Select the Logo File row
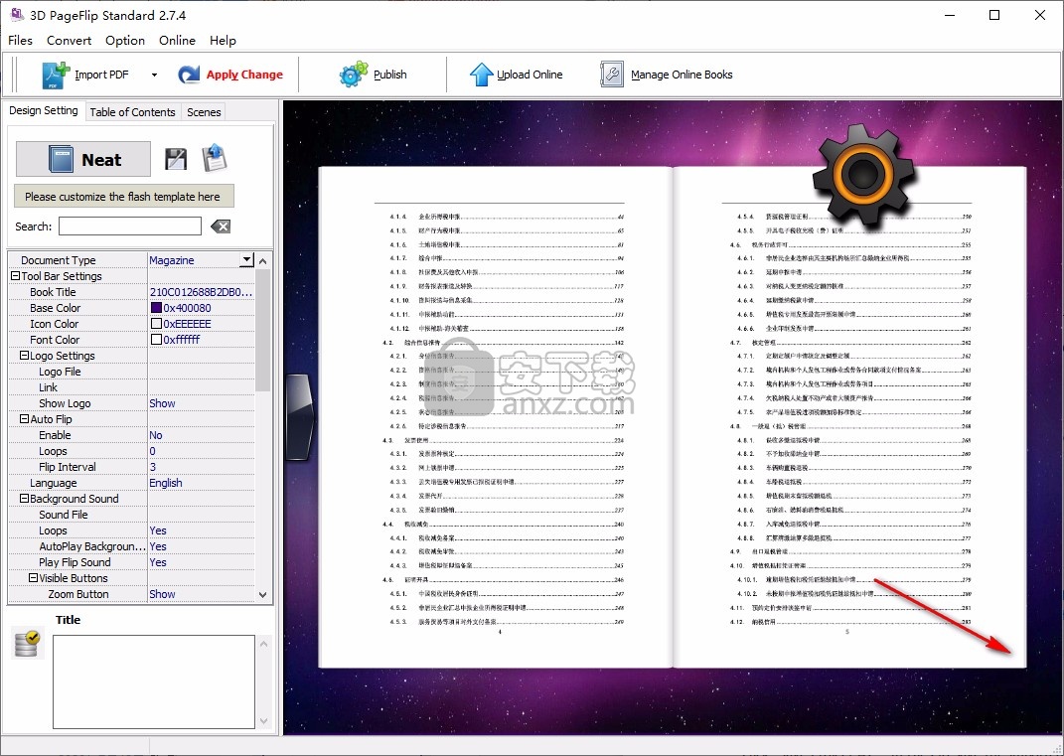The height and width of the screenshot is (756, 1064). pyautogui.click(x=132, y=372)
